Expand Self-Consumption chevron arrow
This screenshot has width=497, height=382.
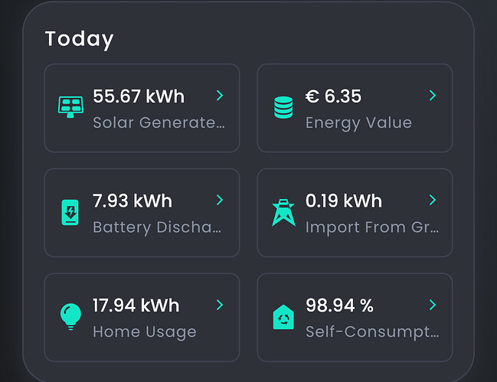(433, 305)
